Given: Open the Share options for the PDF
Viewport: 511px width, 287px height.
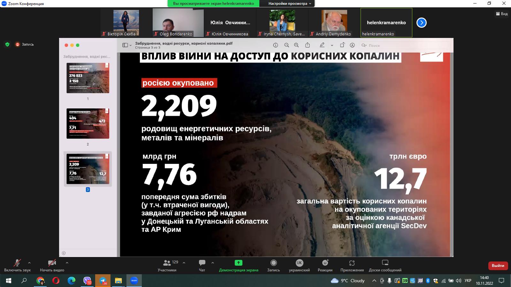Looking at the screenshot, I should 308,45.
